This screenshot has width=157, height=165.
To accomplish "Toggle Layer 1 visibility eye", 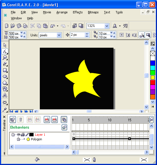I will coord(18,135).
